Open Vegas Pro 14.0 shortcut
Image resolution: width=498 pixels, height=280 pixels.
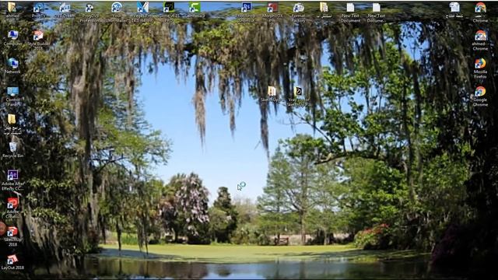click(x=142, y=12)
